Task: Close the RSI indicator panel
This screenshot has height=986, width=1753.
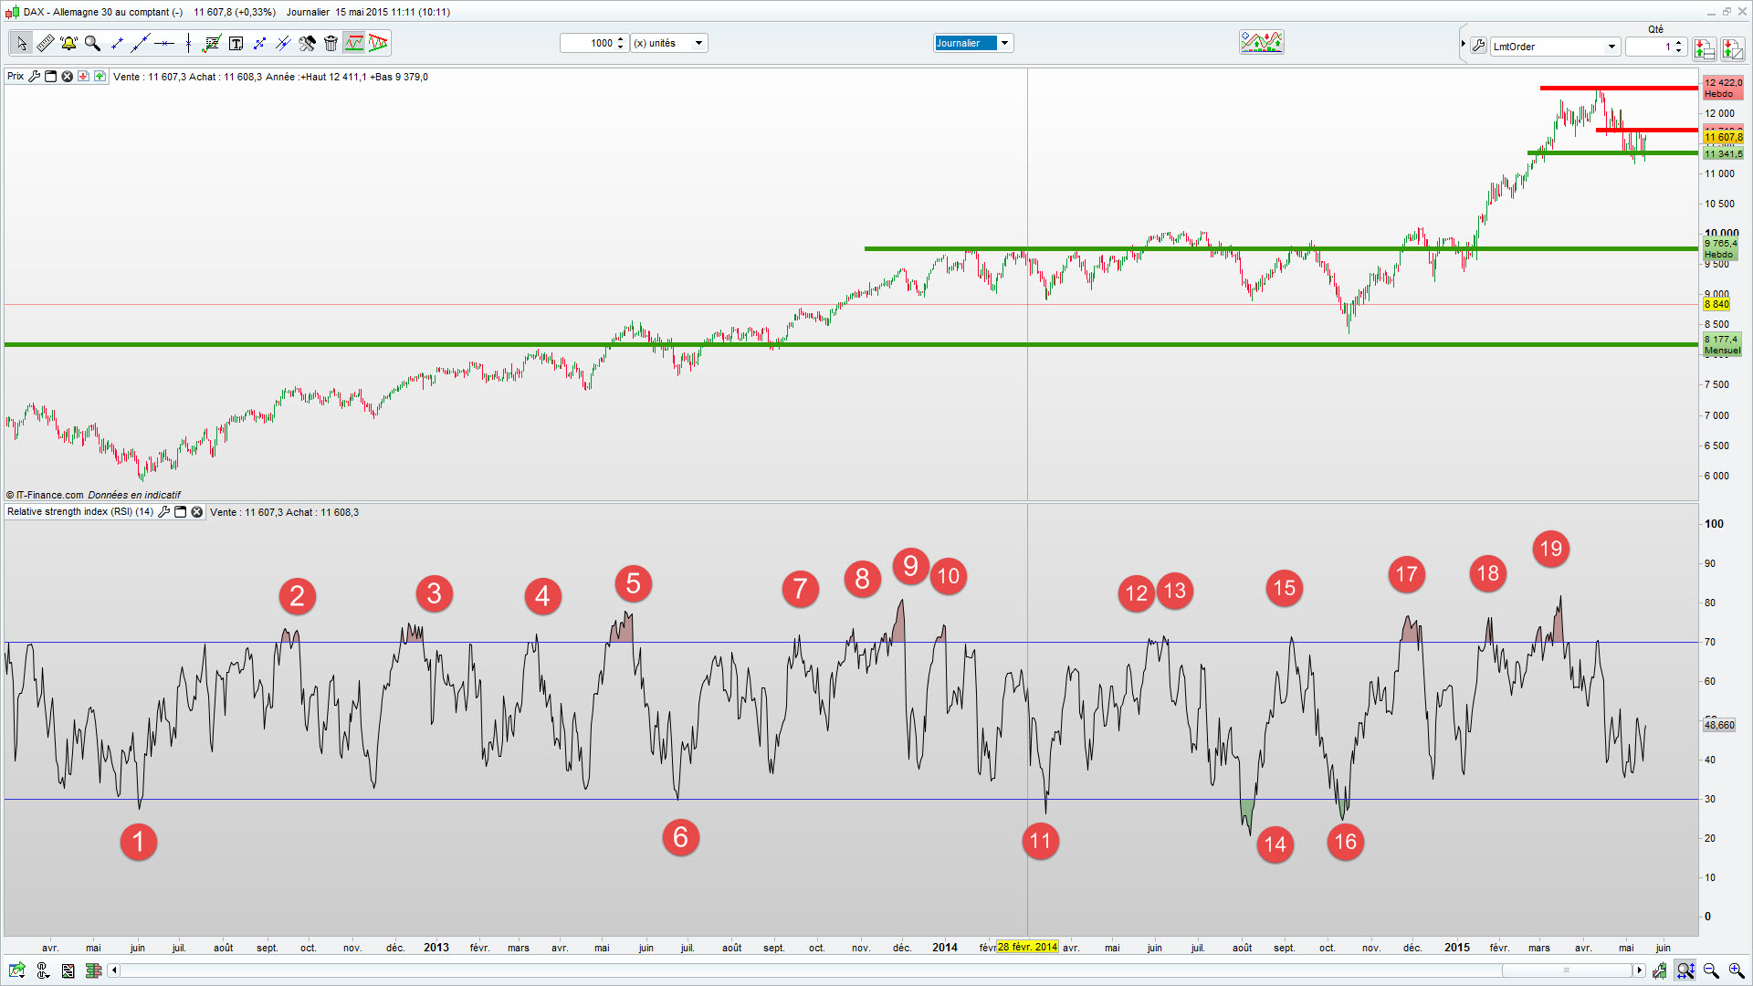Action: tap(196, 512)
